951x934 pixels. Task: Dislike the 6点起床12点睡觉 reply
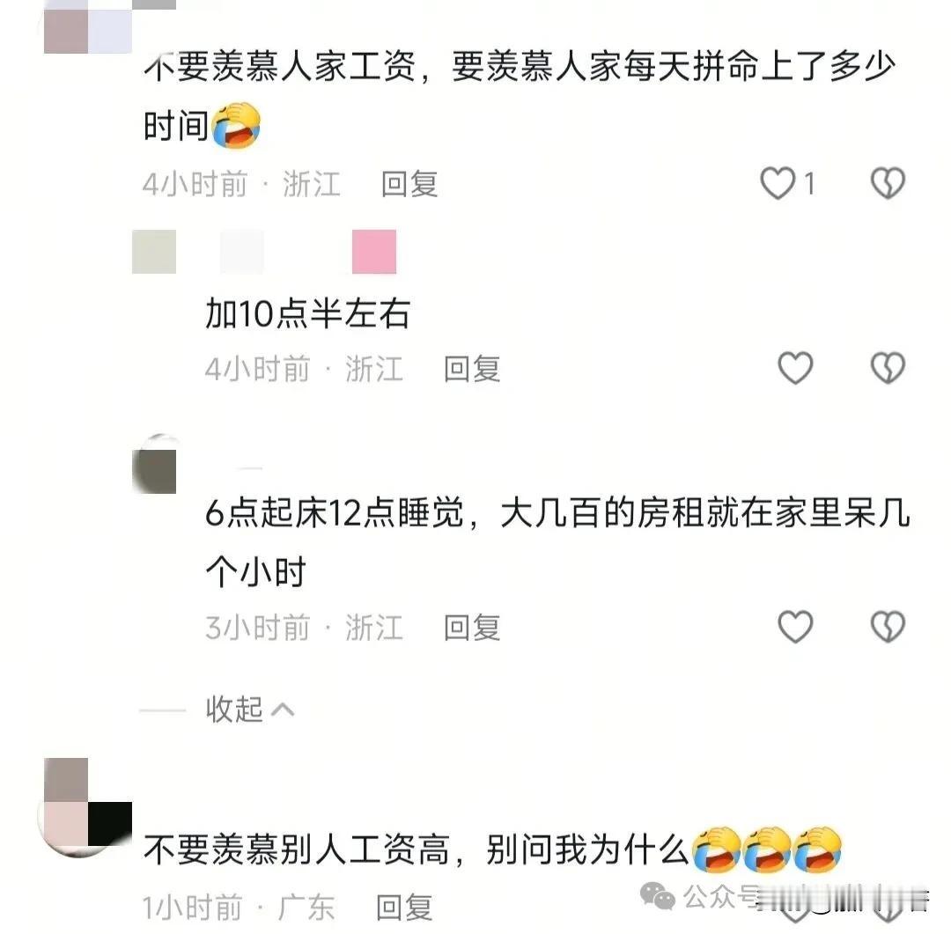[888, 626]
